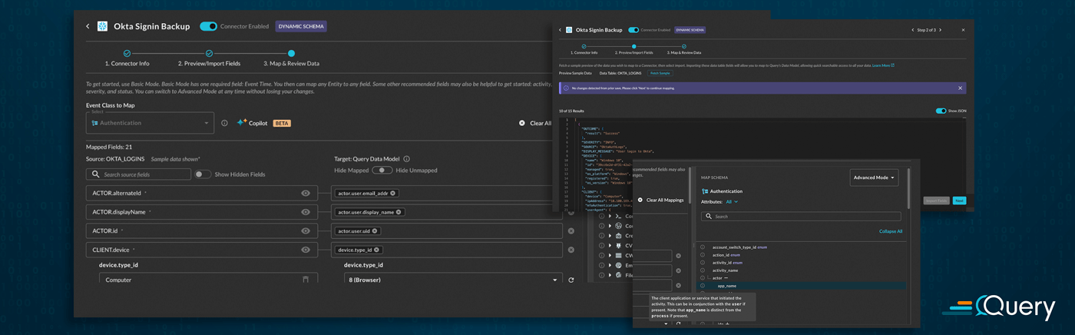Viewport: 1075px width, 335px height.
Task: Toggle eye icon on CLIENT.device row
Action: point(306,250)
